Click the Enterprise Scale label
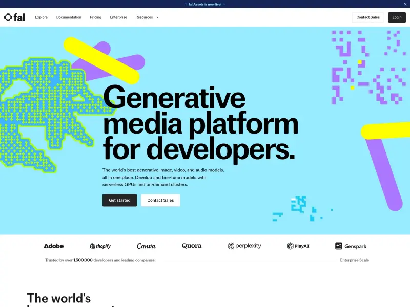This screenshot has height=307, width=410. (354, 260)
